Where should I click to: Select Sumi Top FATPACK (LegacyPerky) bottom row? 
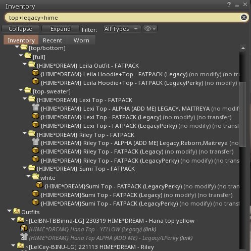tap(135, 204)
